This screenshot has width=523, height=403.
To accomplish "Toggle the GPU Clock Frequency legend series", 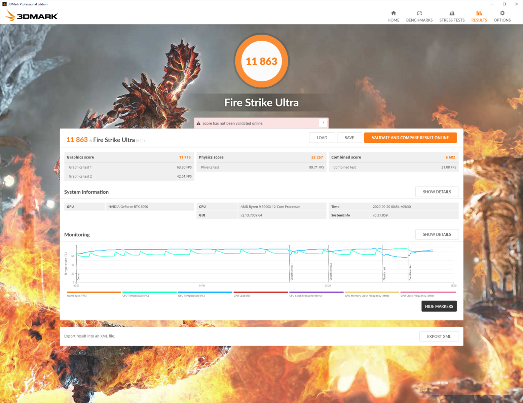I will tap(428, 294).
